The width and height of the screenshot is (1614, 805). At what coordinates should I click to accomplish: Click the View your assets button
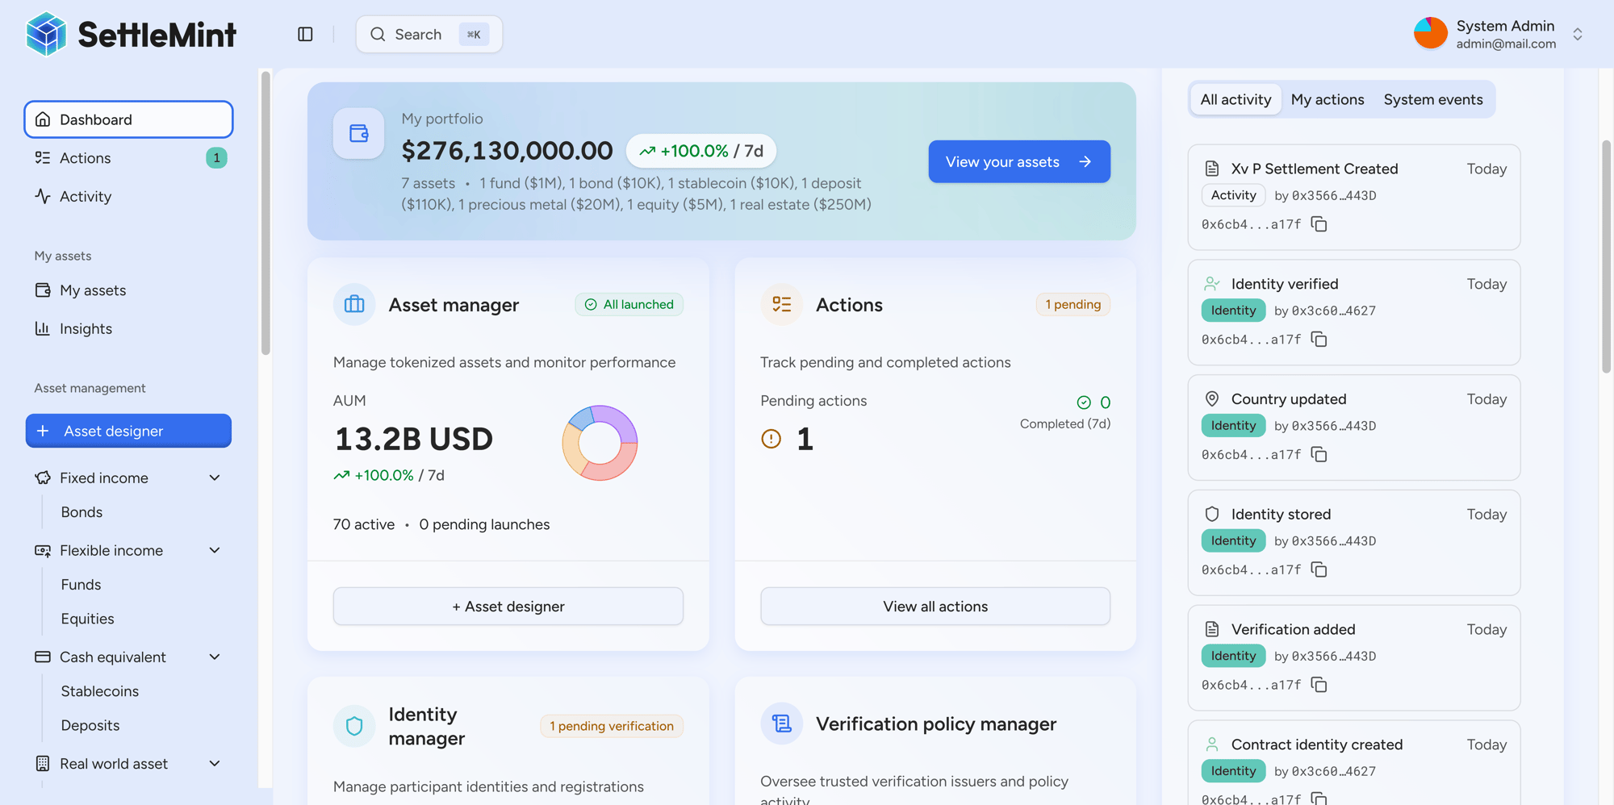pos(1019,161)
